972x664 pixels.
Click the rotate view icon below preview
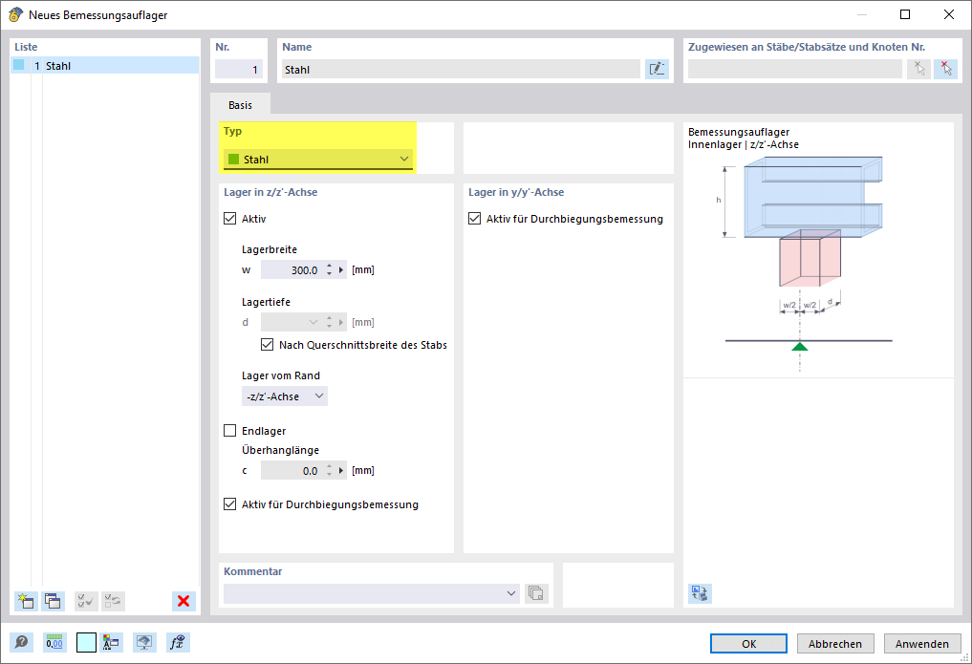700,593
